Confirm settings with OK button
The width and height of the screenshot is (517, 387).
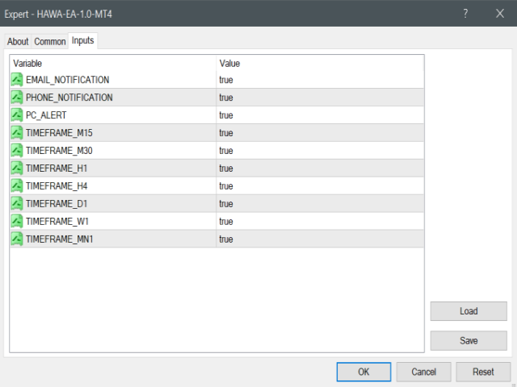(x=364, y=372)
